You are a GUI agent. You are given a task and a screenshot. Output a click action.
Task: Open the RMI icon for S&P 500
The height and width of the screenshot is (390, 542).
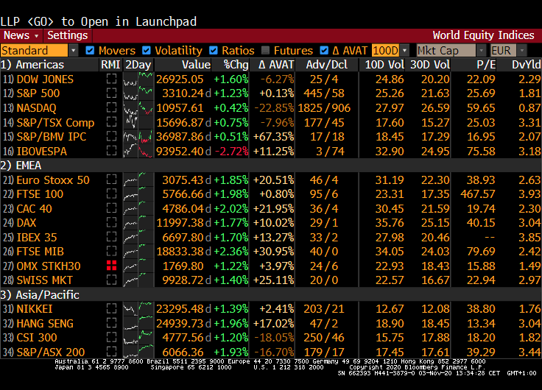(111, 93)
